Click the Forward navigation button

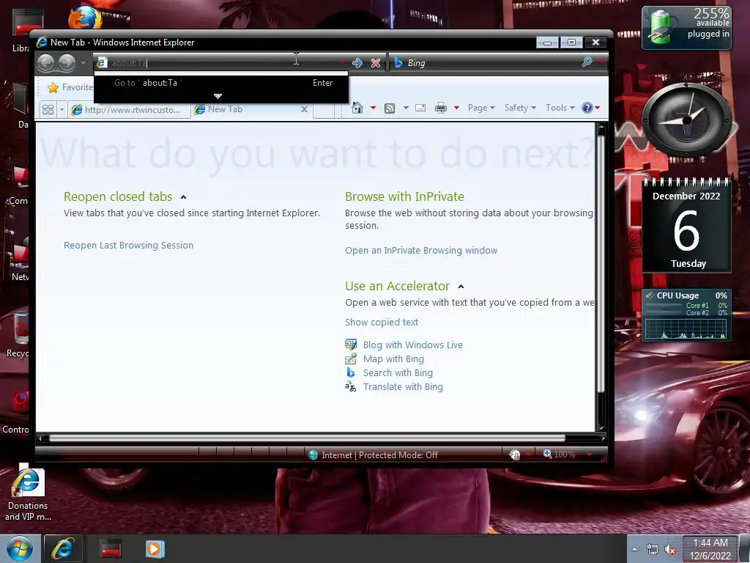click(67, 63)
